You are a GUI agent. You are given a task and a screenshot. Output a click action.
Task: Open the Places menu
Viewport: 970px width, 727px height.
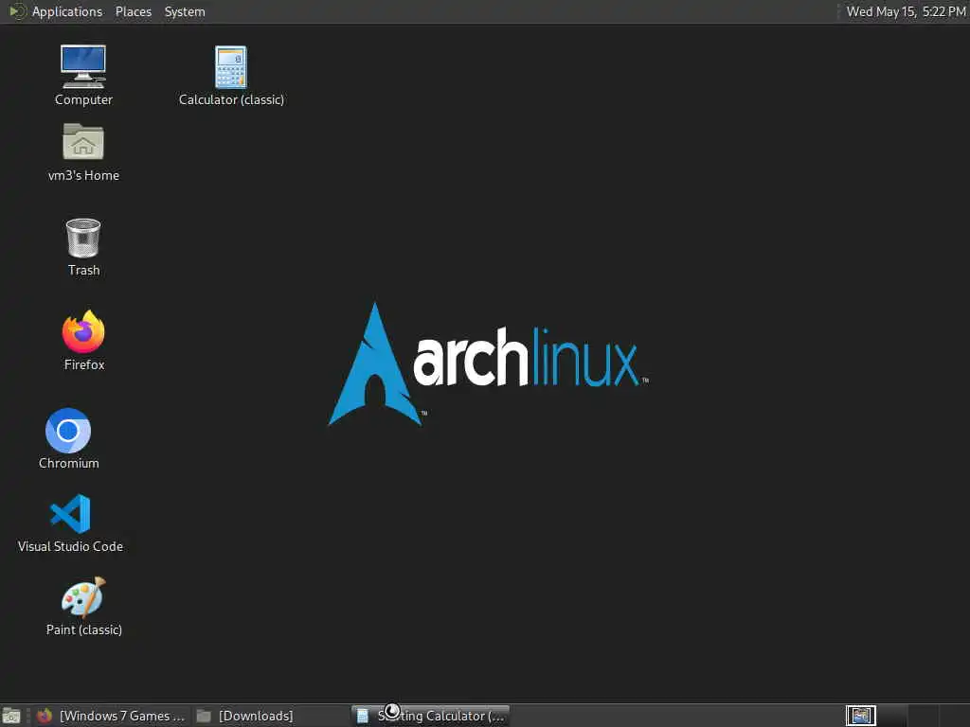pos(134,11)
